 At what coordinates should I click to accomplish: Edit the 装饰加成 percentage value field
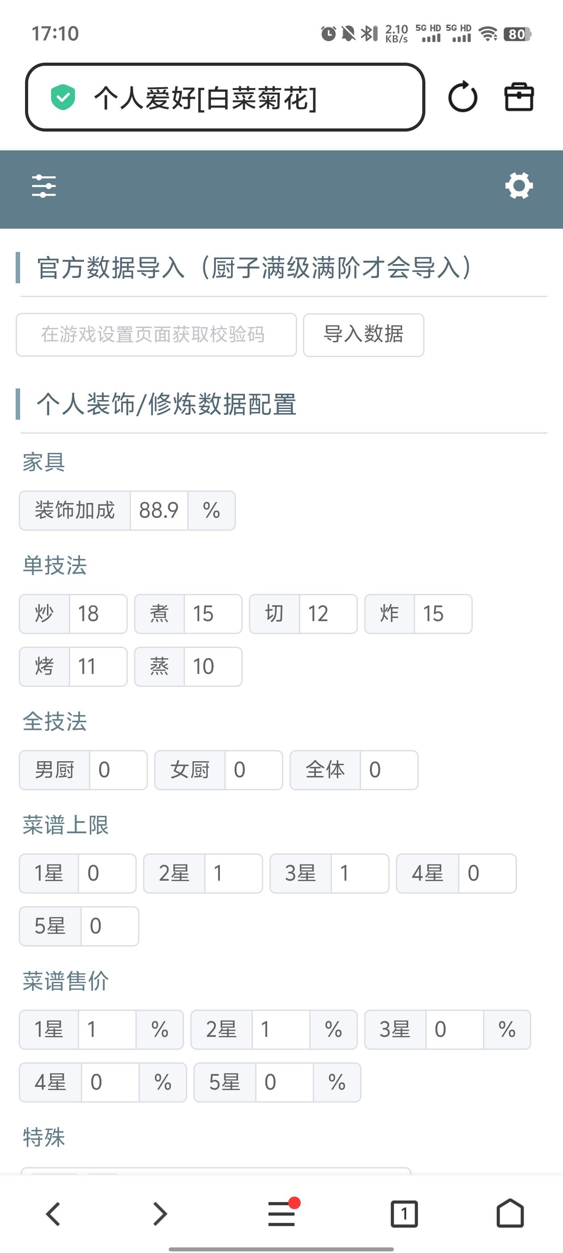point(159,510)
